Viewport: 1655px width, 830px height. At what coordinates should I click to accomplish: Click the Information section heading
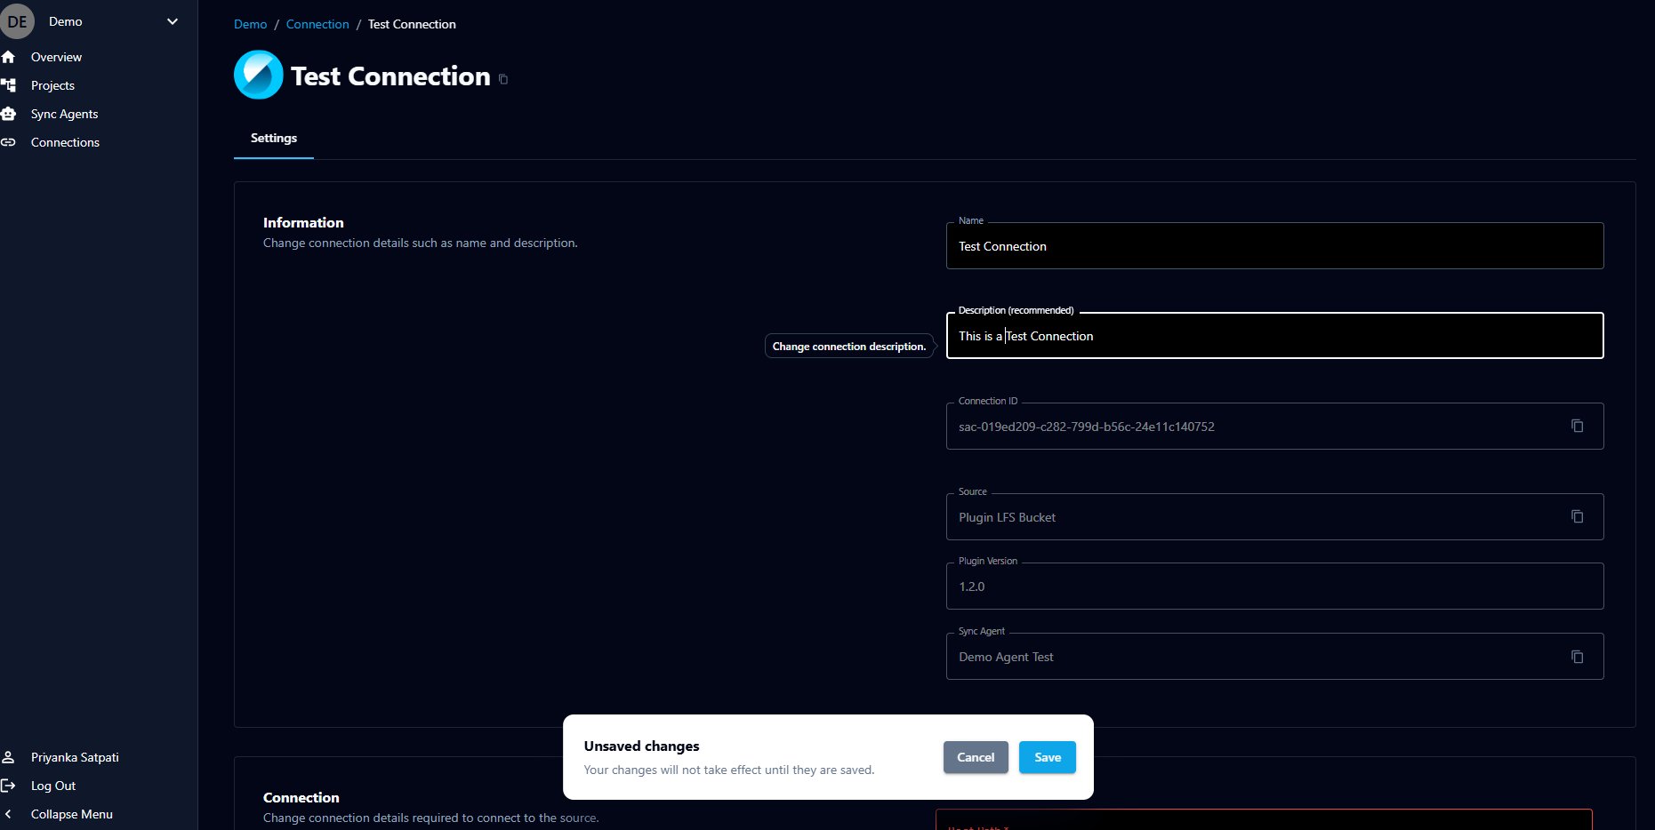point(303,223)
